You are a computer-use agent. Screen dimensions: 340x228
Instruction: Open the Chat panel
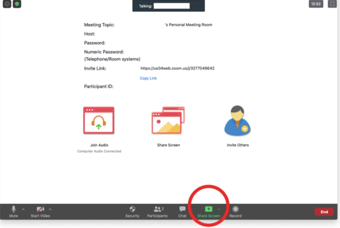tap(182, 212)
